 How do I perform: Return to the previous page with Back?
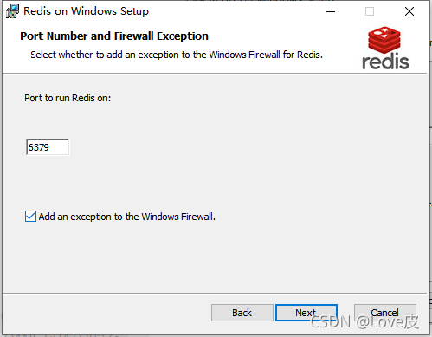click(242, 313)
